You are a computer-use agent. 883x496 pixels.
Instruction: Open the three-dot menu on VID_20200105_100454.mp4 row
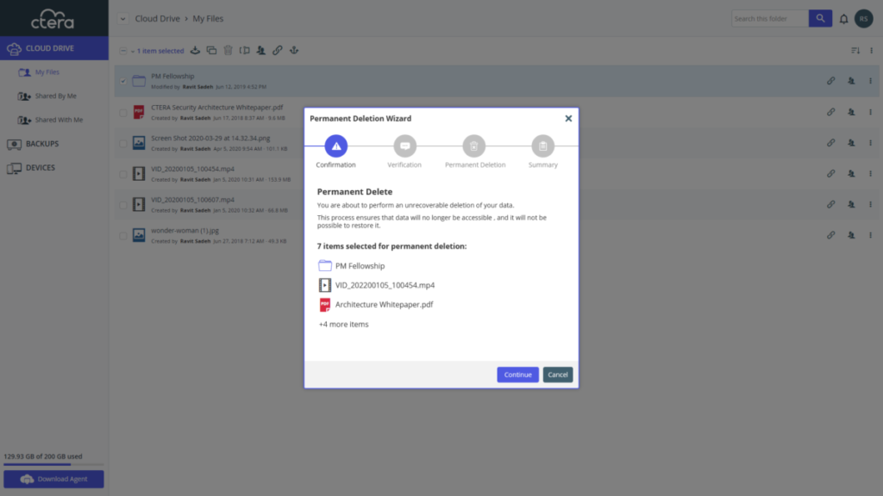pyautogui.click(x=870, y=173)
